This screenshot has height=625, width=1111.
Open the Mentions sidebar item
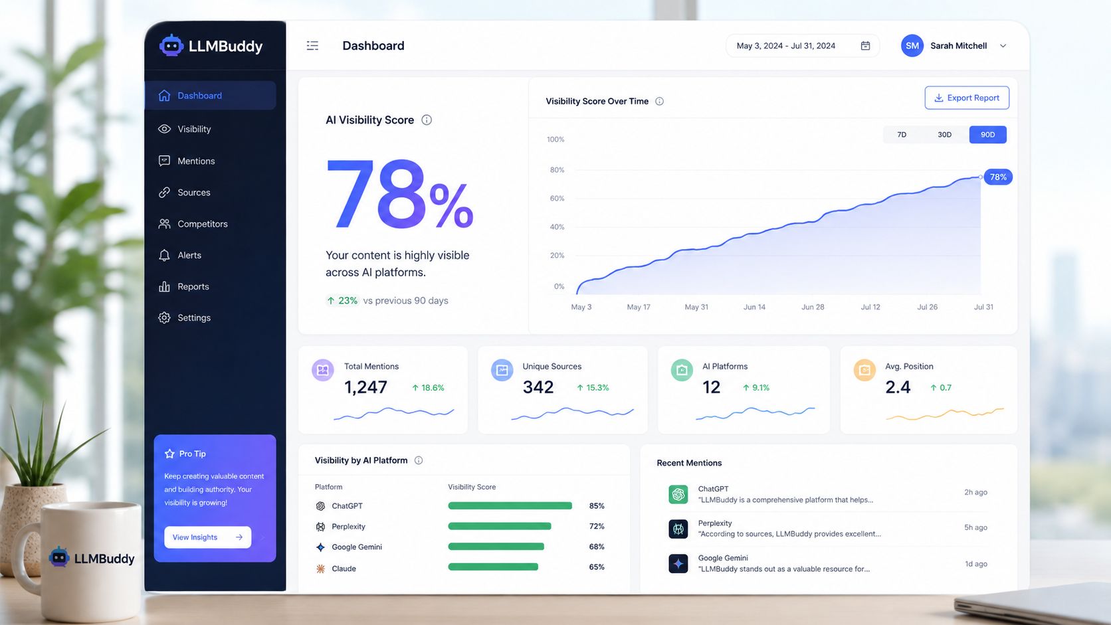210,161
